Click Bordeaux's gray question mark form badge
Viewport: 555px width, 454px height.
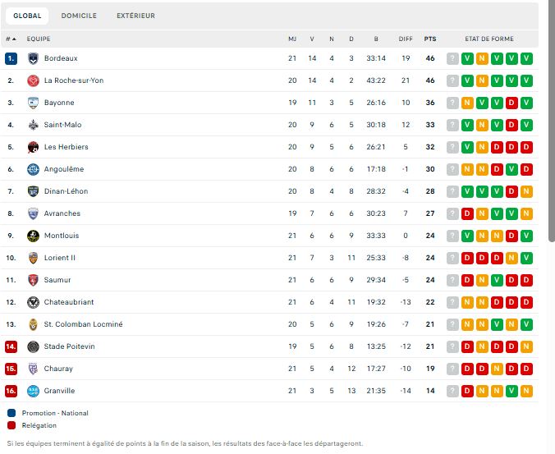click(452, 58)
